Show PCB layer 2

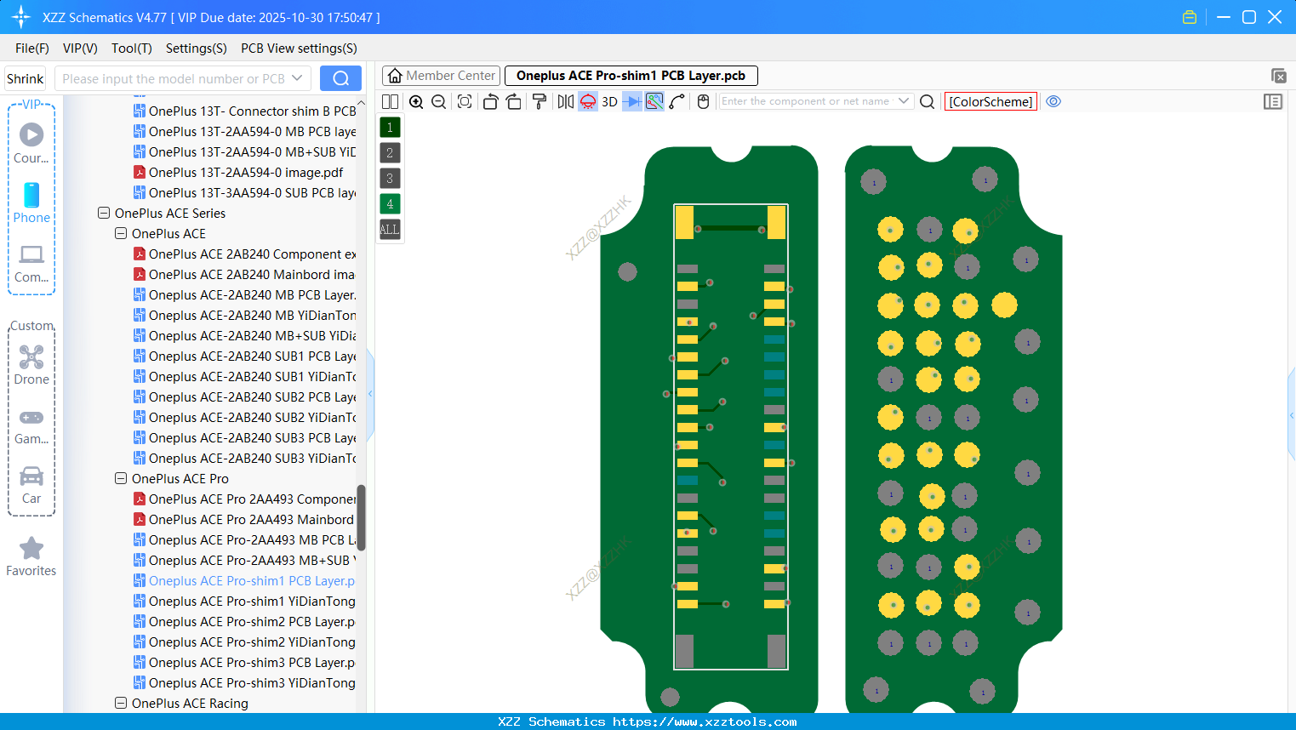point(390,153)
